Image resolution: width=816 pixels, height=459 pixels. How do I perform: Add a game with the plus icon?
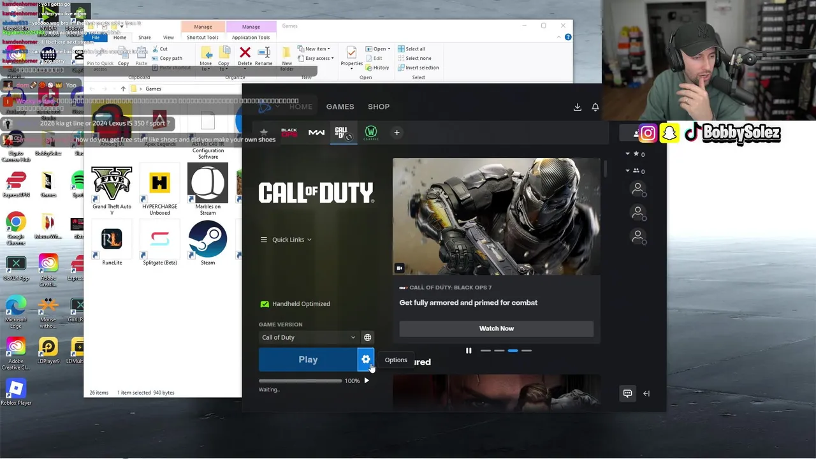coord(397,133)
